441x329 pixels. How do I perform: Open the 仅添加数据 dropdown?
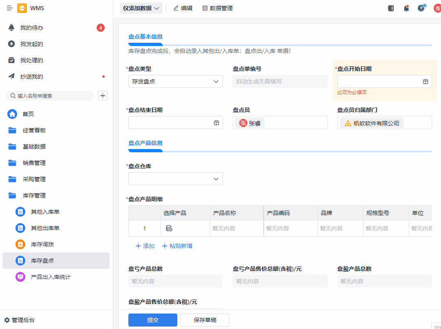141,8
